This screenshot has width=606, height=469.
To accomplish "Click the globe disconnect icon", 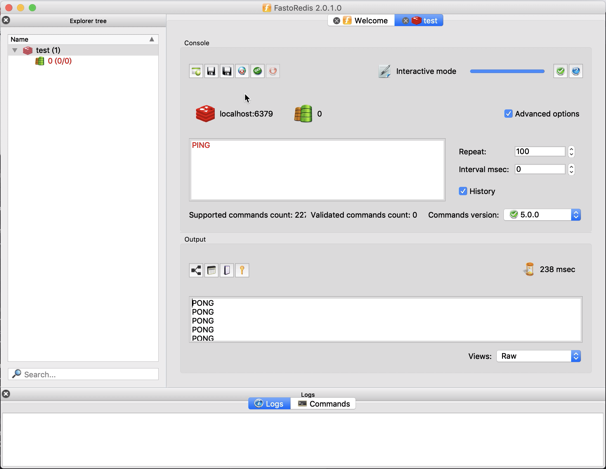I will 242,71.
